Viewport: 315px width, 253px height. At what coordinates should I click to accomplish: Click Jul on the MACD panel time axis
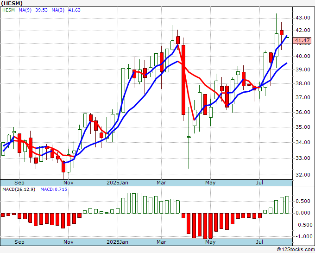click(259, 242)
